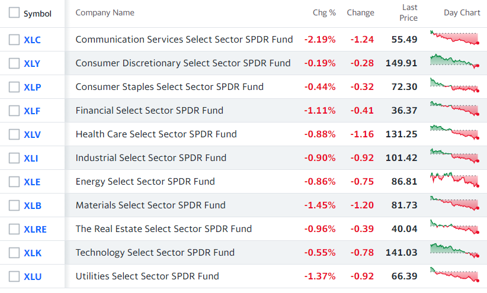Sort by the Change column header
This screenshot has height=293, width=487.
click(360, 12)
